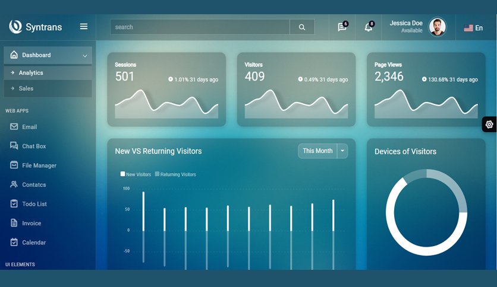Click the Todo List clipboard icon
Image resolution: width=497 pixels, height=287 pixels.
(14, 203)
